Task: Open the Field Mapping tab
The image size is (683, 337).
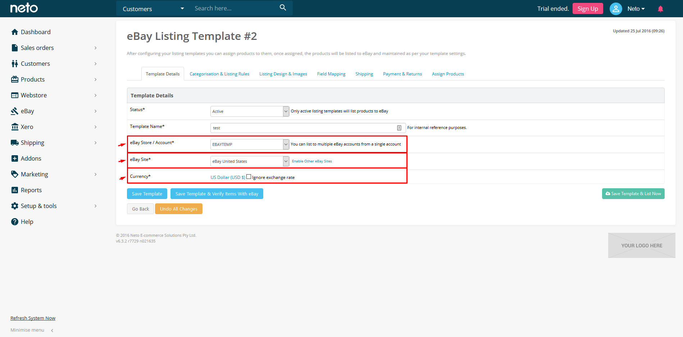Action: point(331,74)
